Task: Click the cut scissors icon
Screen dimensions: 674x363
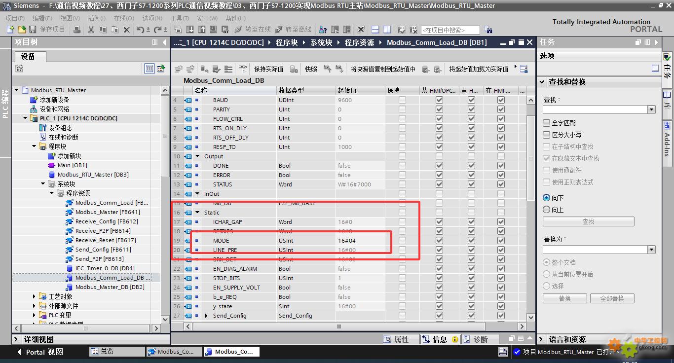Action: pyautogui.click(x=91, y=30)
